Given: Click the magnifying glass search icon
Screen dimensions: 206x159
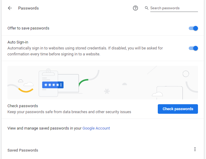Looking at the screenshot, I should [147, 8].
